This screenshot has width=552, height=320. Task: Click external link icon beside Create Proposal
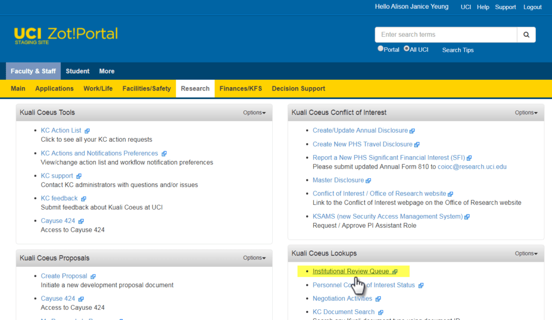pyautogui.click(x=93, y=276)
